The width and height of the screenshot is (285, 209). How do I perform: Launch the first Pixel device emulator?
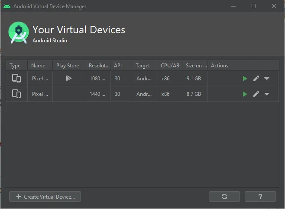pyautogui.click(x=245, y=79)
